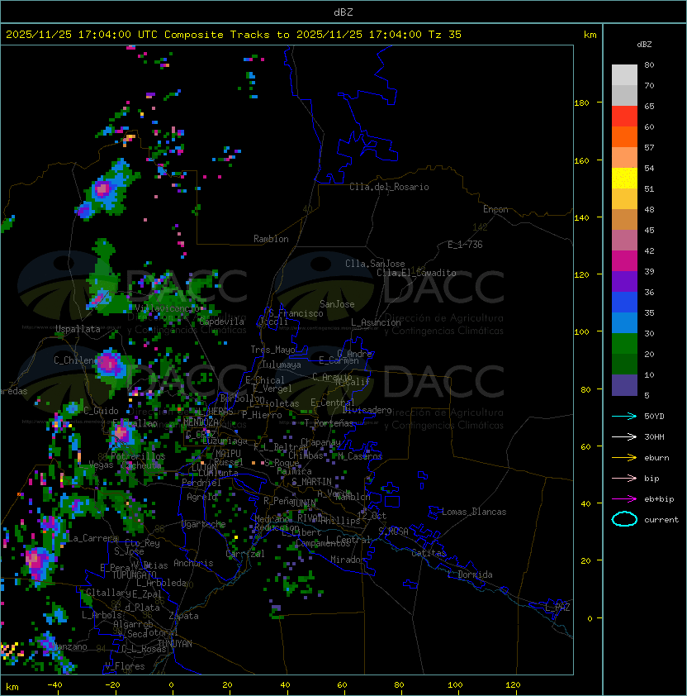Pick the bright green swatch on dBZ scale
687x696 pixels.
click(x=624, y=344)
